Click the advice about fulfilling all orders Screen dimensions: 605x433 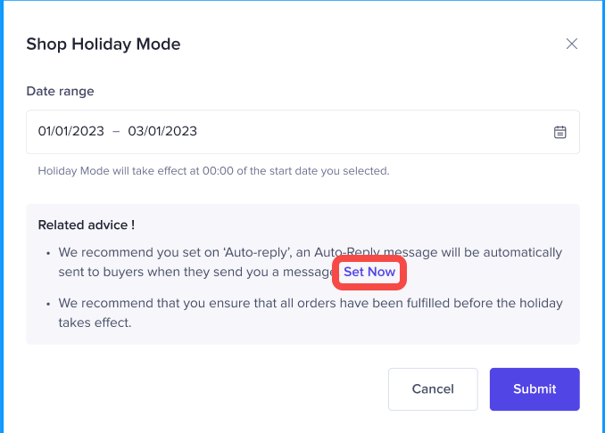coord(311,304)
